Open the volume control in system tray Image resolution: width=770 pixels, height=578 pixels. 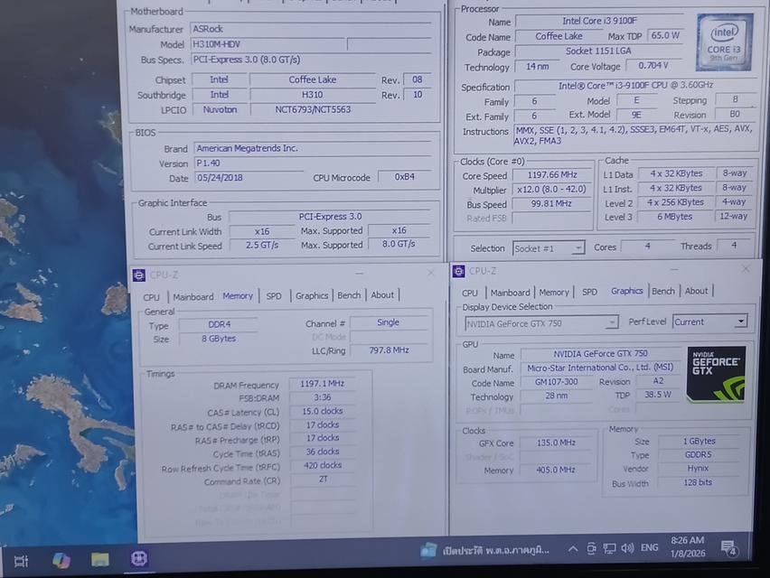tap(629, 548)
